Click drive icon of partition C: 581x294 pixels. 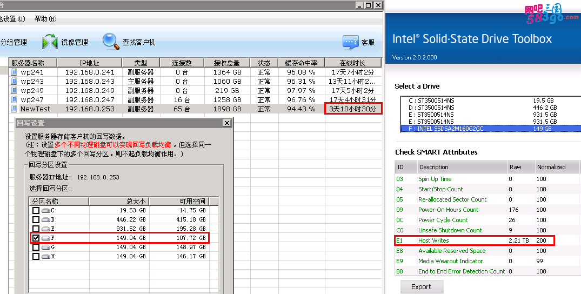(x=46, y=211)
